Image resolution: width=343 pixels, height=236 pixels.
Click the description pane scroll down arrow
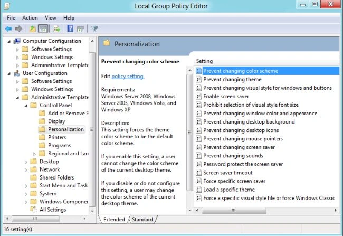[x=189, y=210]
